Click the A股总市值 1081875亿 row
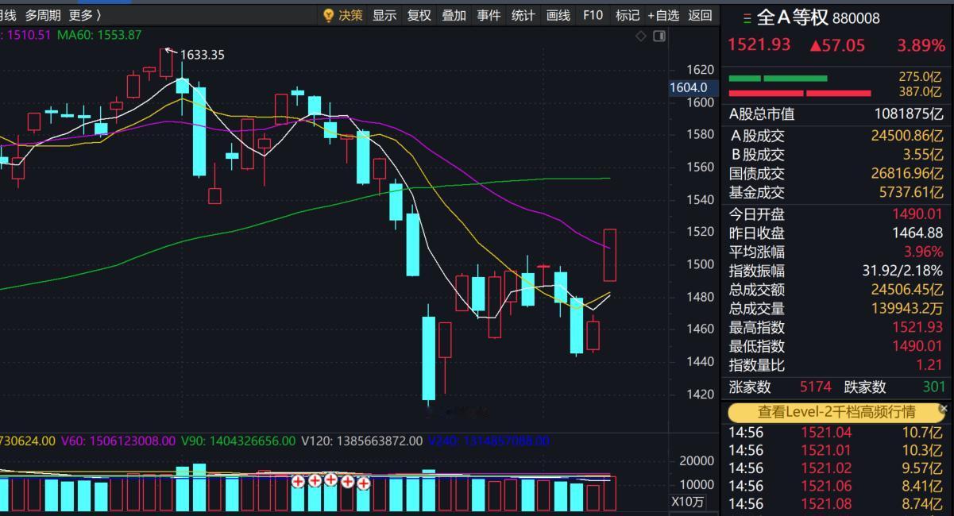The height and width of the screenshot is (516, 954). tap(836, 114)
